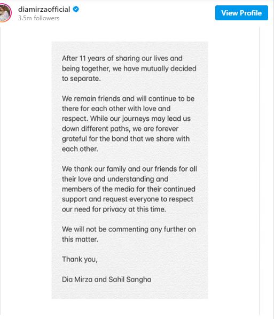Image resolution: width=274 pixels, height=319 pixels.
Task: Click the line "We thank our family and our friends"
Action: 129,169
